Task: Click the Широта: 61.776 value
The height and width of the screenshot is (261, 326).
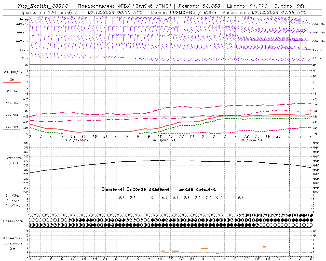Action: click(x=247, y=6)
